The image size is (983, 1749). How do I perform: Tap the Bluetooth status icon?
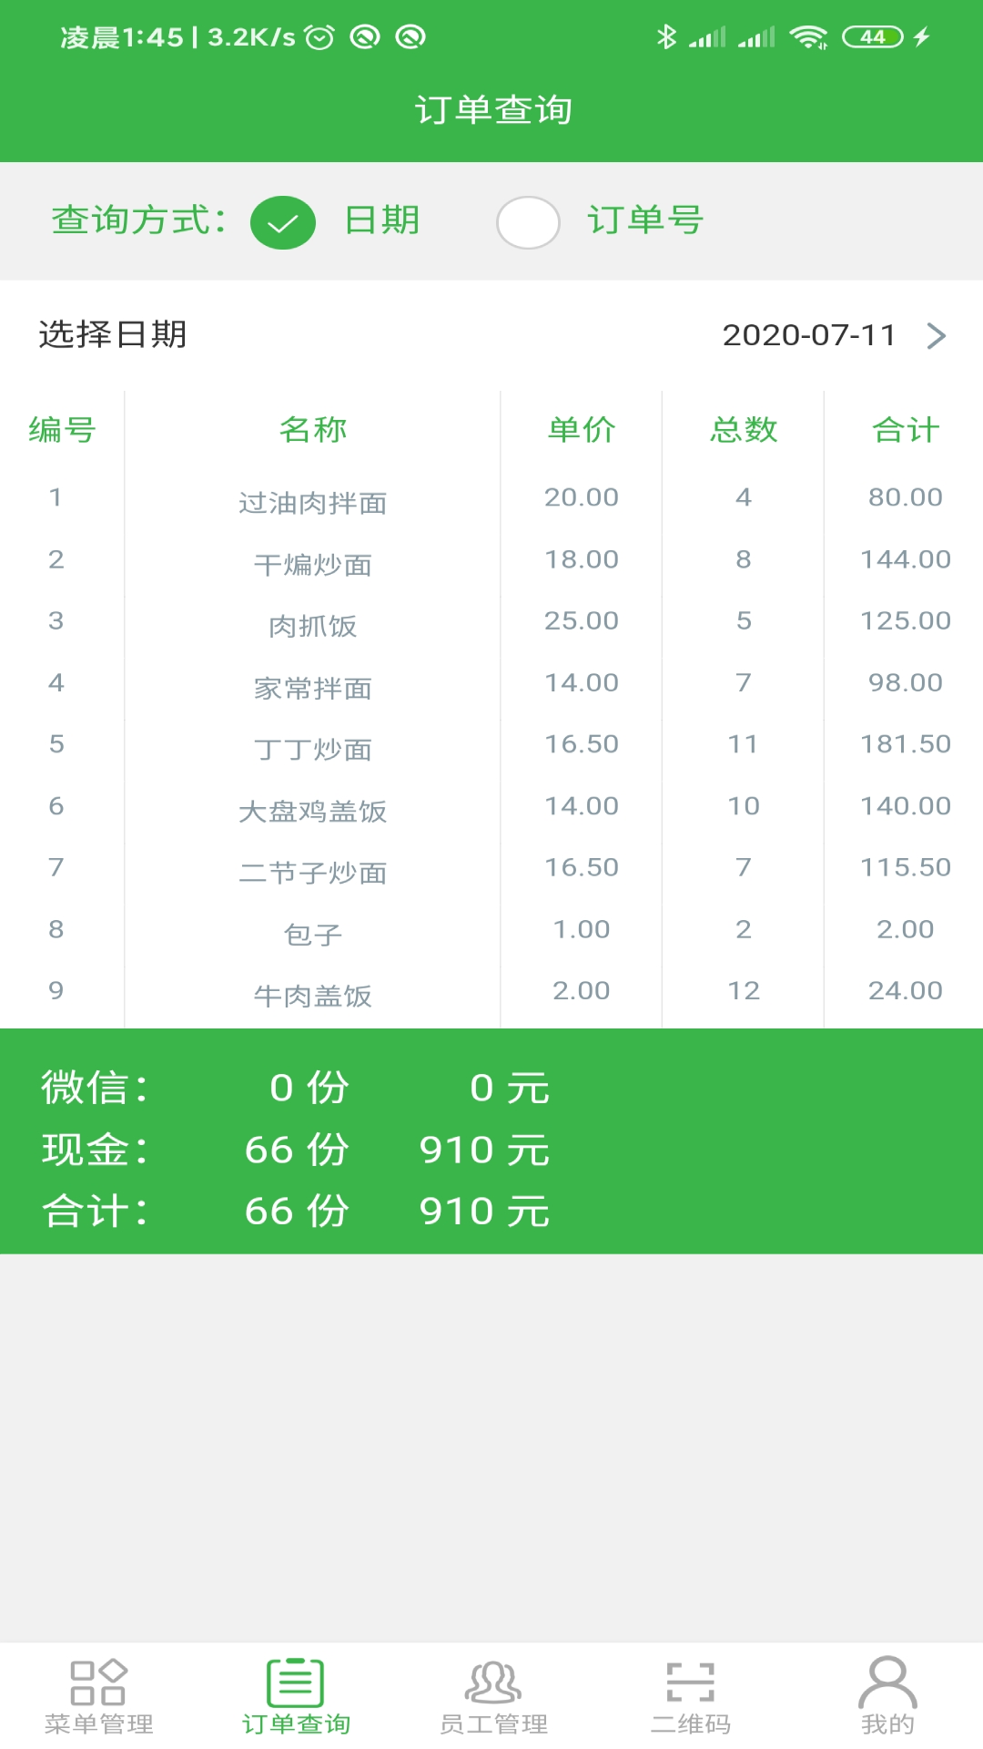[x=666, y=36]
